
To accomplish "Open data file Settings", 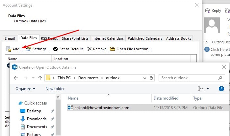I will tap(38, 49).
